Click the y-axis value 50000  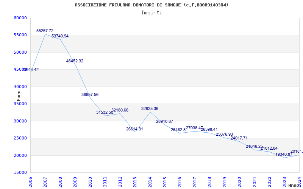point(20,52)
